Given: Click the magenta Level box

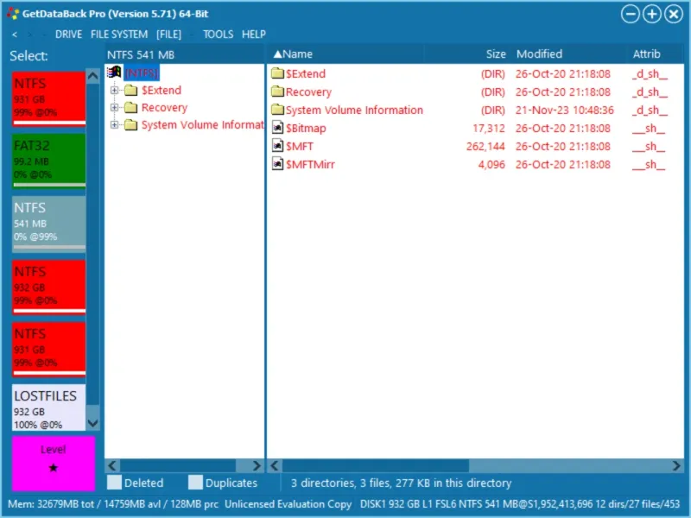Looking at the screenshot, I should coord(54,463).
